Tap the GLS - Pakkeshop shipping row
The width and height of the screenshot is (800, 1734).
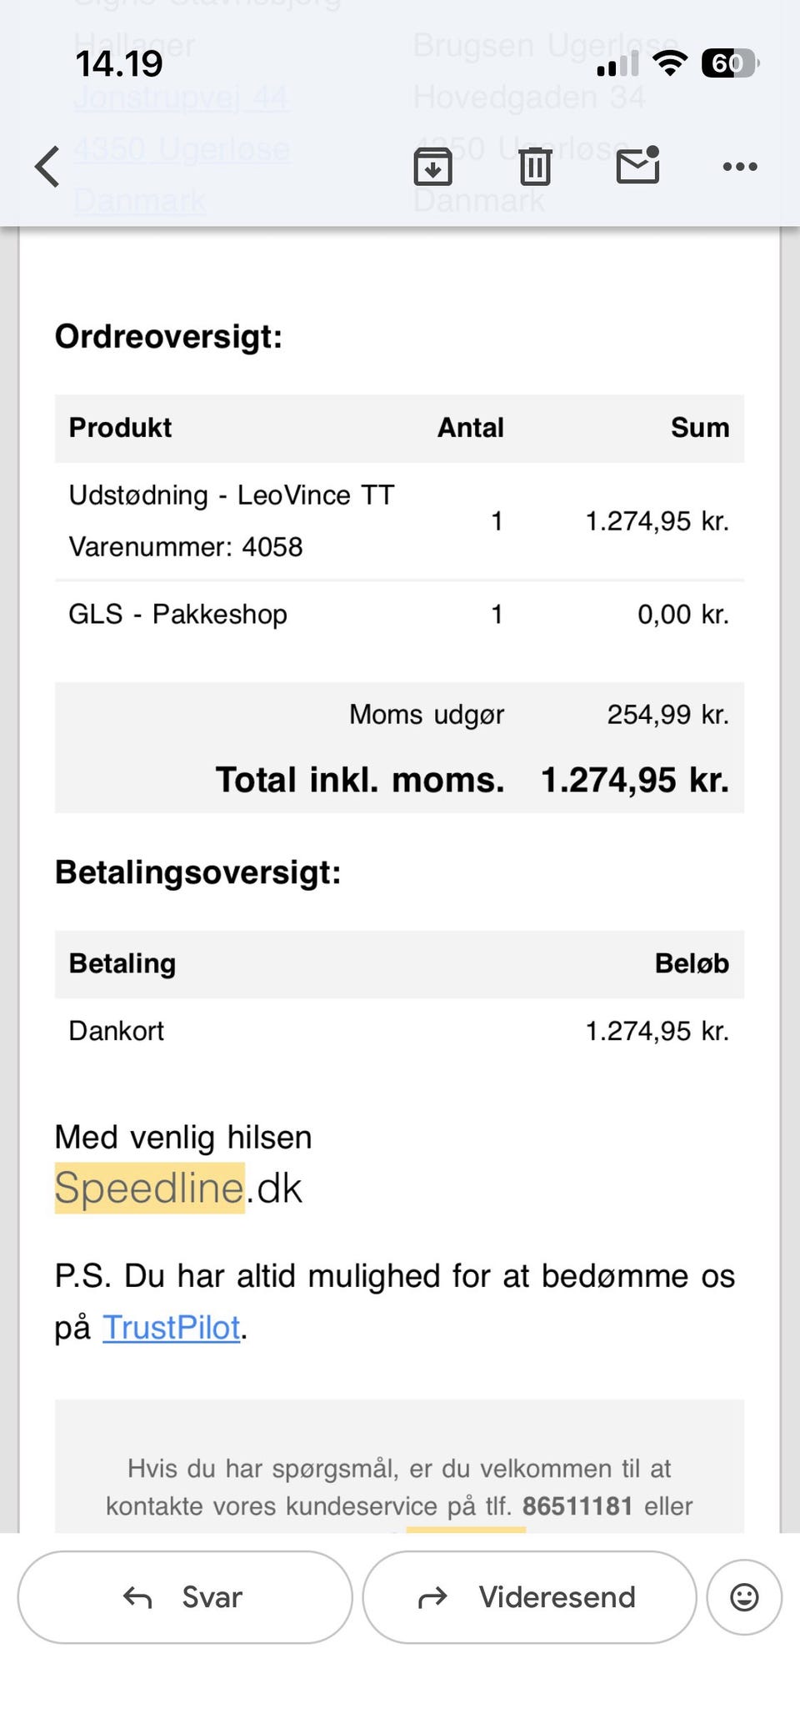[x=177, y=614]
